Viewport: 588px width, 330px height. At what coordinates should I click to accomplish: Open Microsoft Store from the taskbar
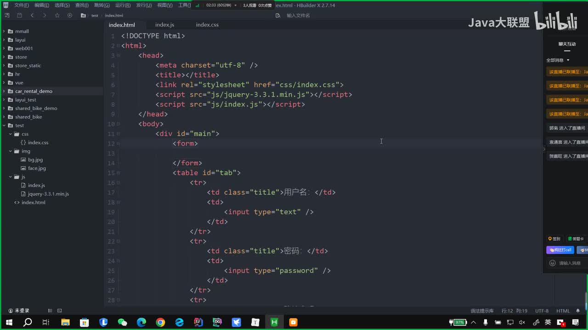pos(84,322)
